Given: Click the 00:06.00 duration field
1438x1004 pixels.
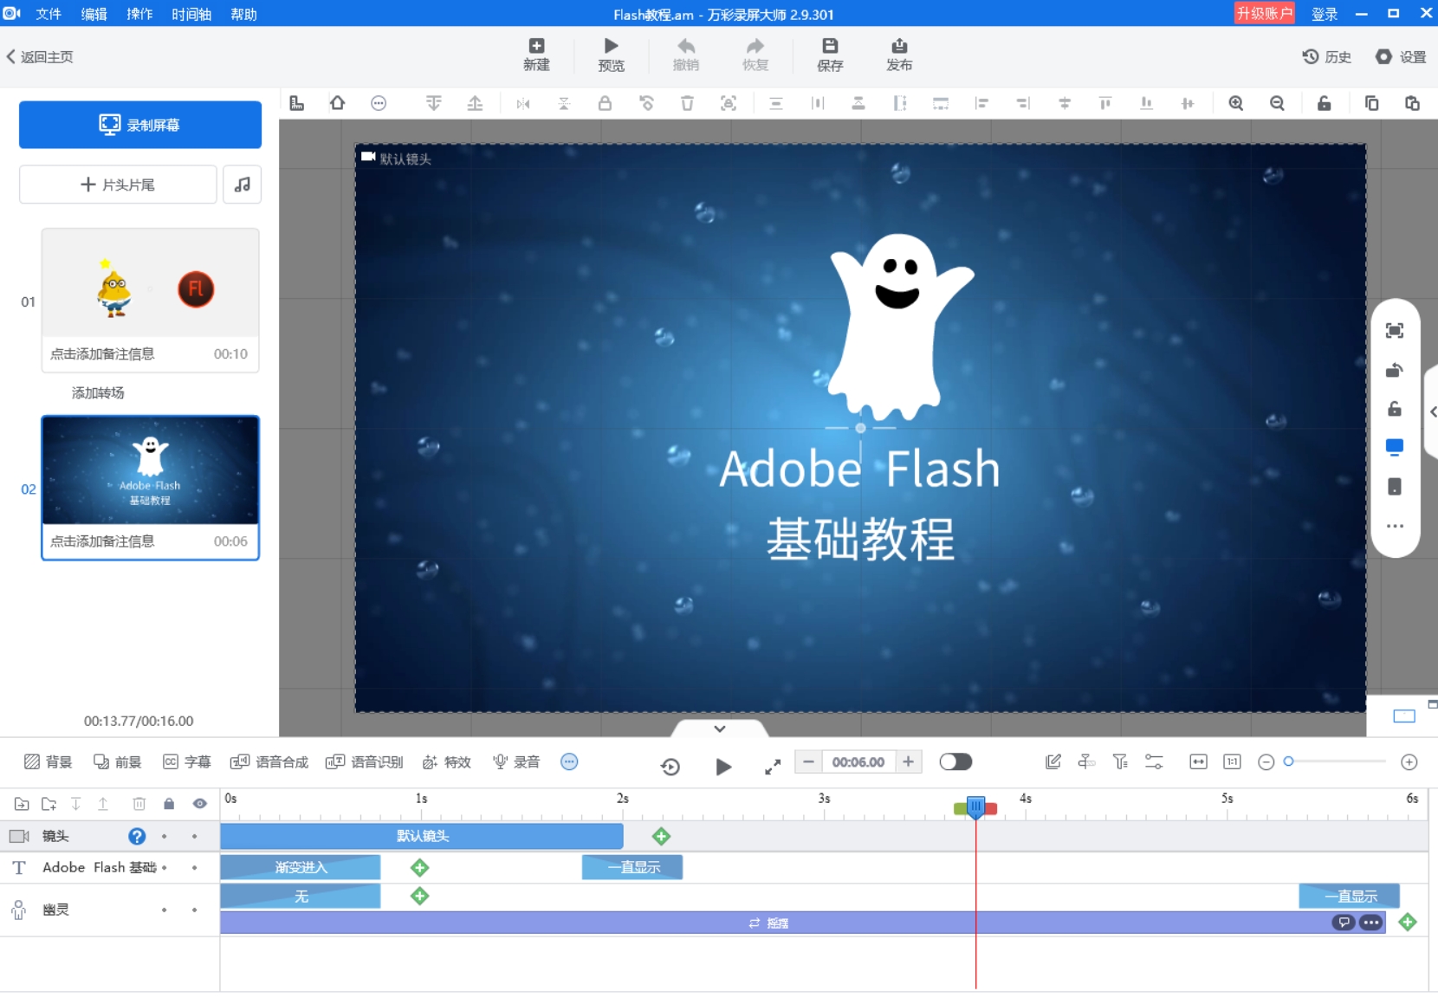Looking at the screenshot, I should [858, 761].
